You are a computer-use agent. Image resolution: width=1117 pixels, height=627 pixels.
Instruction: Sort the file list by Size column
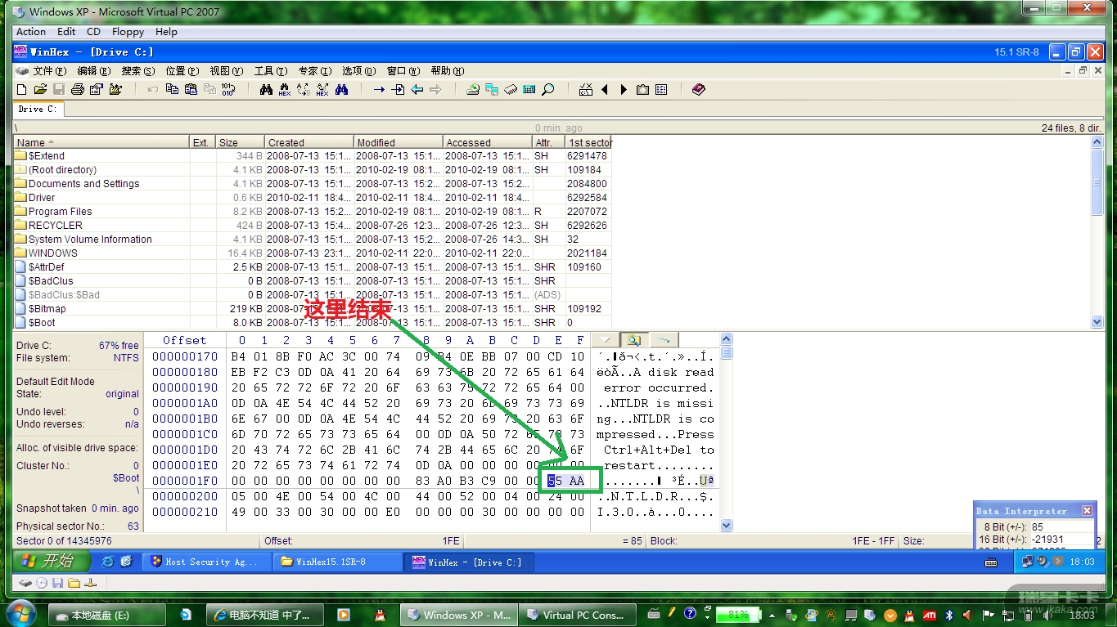240,142
